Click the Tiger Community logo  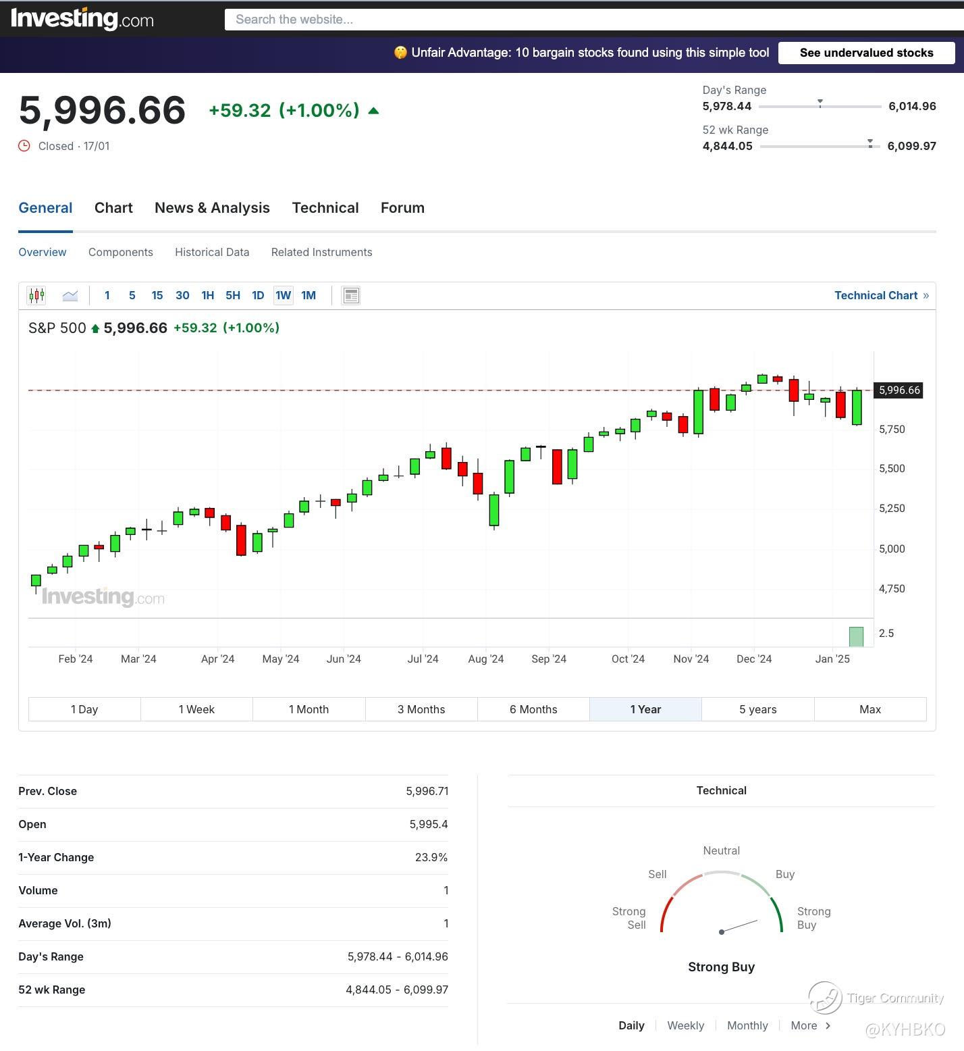tap(825, 998)
